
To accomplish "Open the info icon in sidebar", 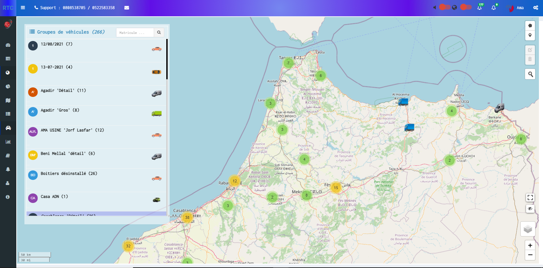I will pos(8,197).
